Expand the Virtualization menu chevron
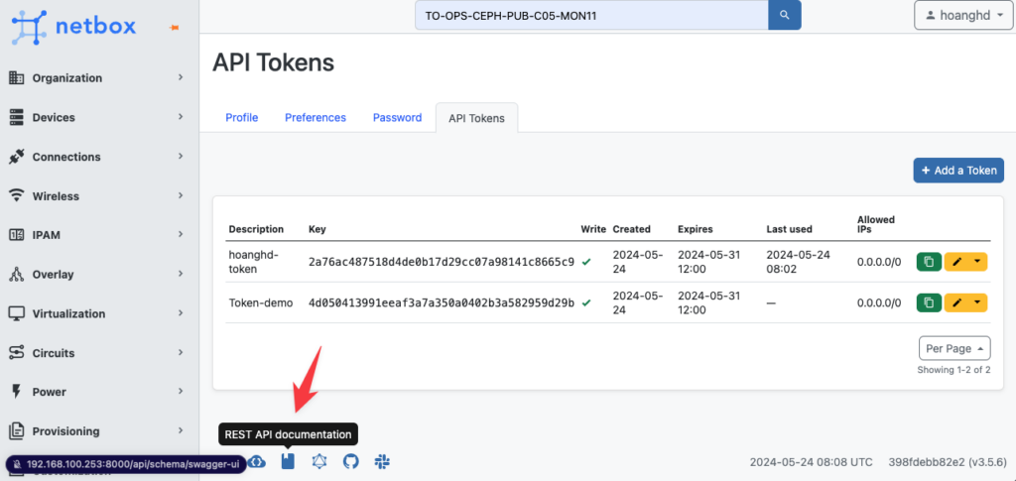 (181, 313)
